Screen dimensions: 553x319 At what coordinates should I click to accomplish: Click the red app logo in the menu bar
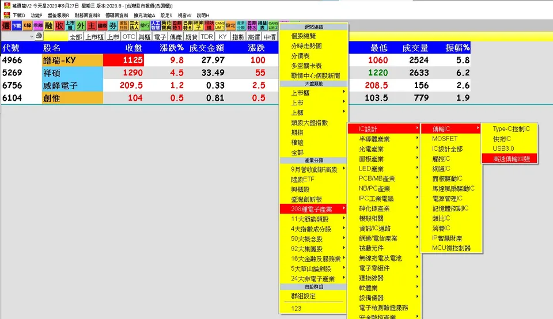click(7, 15)
